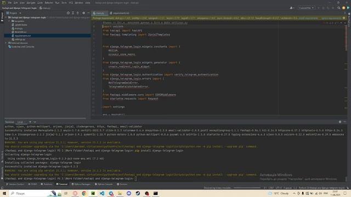Open the Python Packages tool window
Viewport: 351px width, 197px height.
coord(81,184)
